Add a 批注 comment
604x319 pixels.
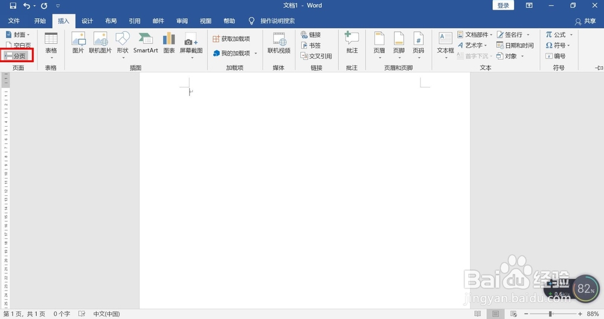coord(352,43)
